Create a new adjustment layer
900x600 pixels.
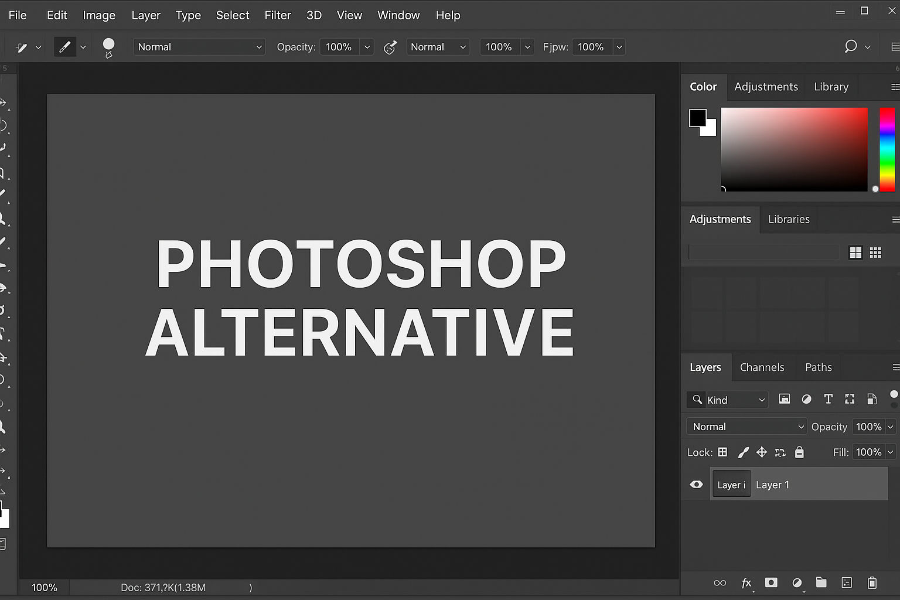click(x=796, y=583)
